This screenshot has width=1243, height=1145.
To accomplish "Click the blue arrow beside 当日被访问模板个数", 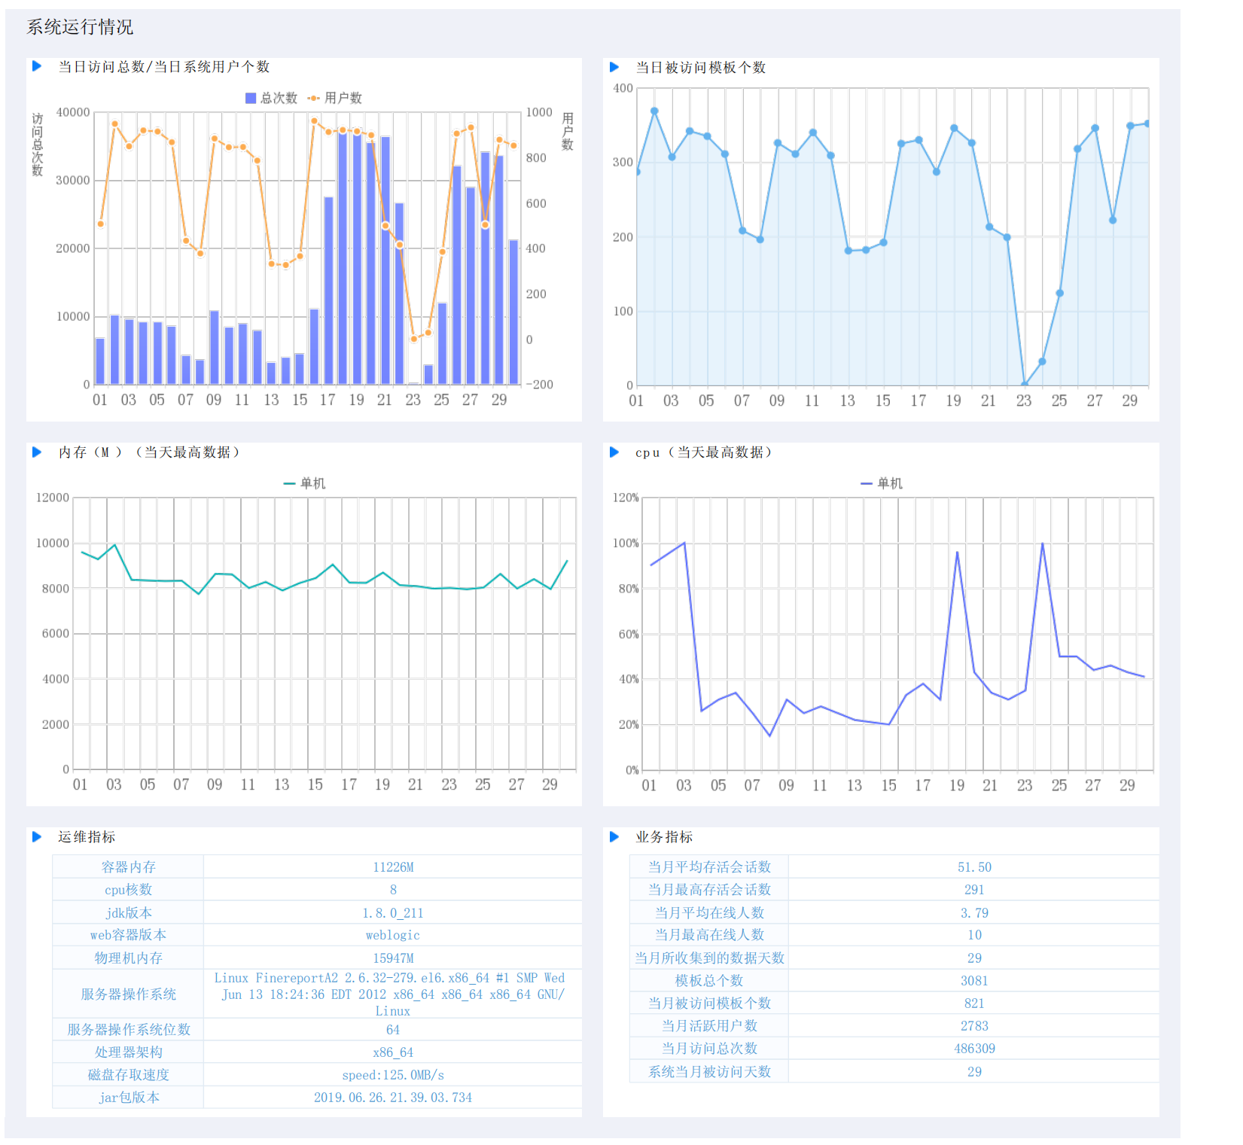I will [x=614, y=67].
